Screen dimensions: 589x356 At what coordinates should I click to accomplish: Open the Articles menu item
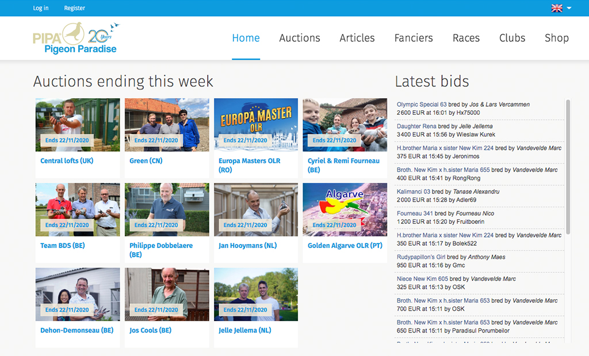(x=357, y=38)
